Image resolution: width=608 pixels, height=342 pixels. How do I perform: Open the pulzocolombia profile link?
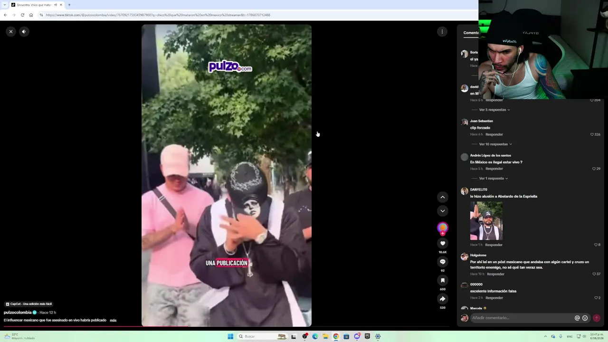[x=18, y=313]
